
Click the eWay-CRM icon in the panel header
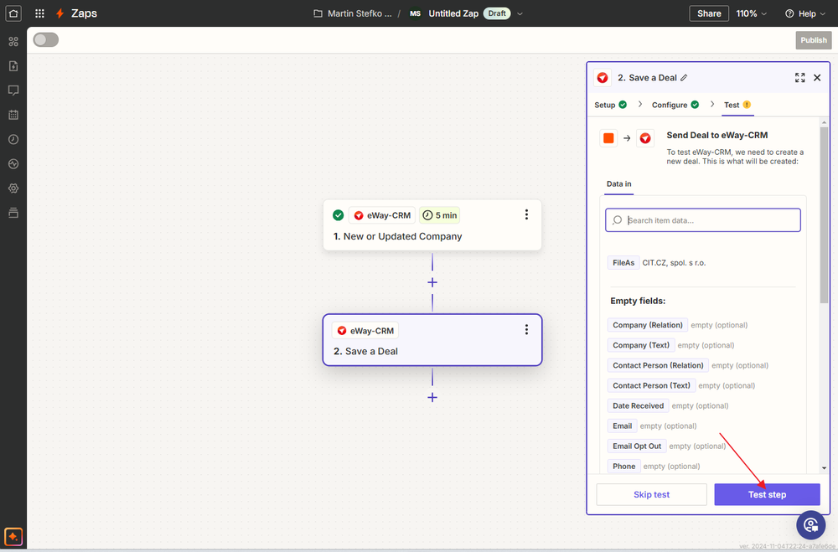(603, 78)
